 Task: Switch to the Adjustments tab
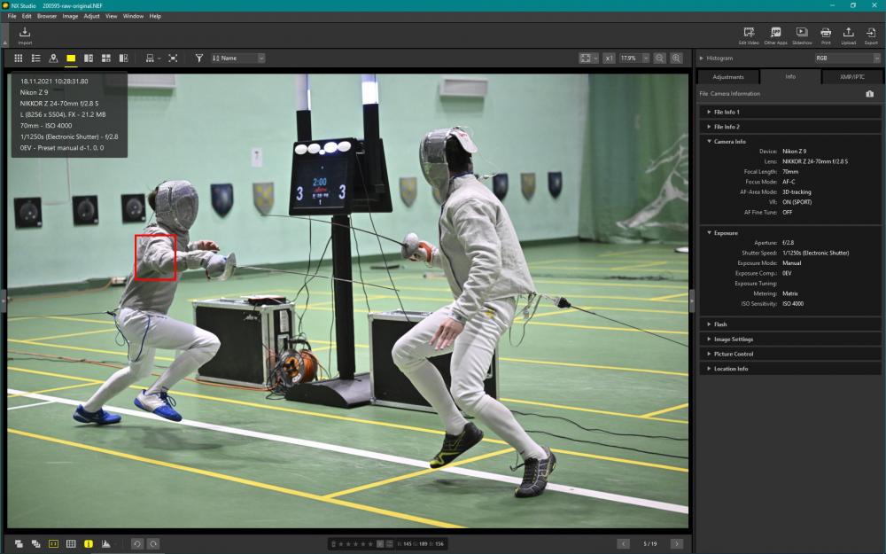pyautogui.click(x=728, y=77)
